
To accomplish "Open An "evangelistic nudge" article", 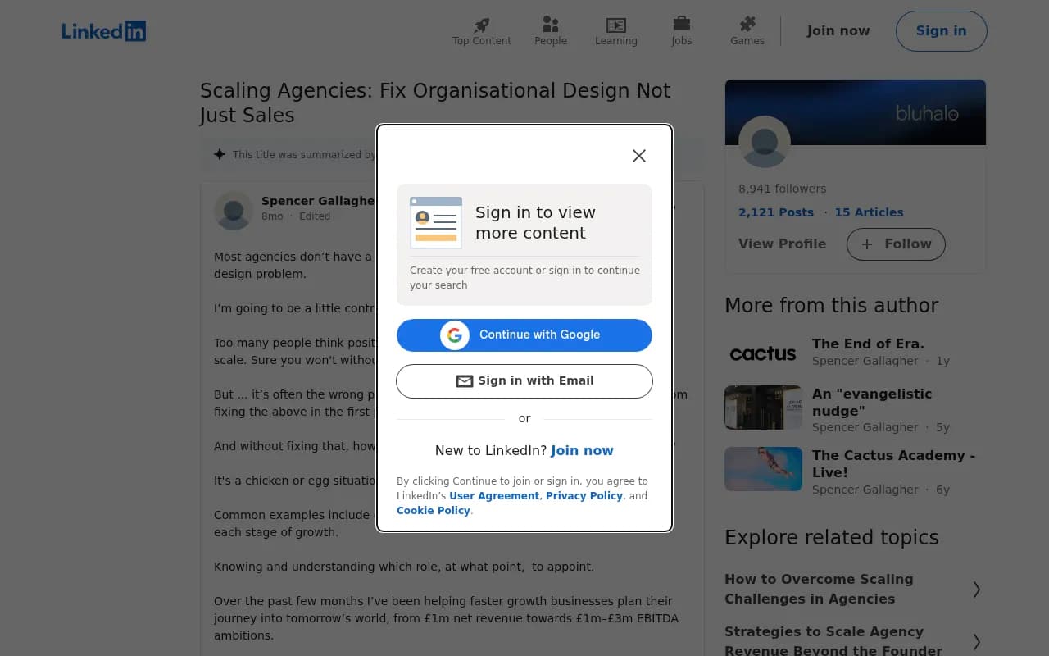I will (872, 403).
